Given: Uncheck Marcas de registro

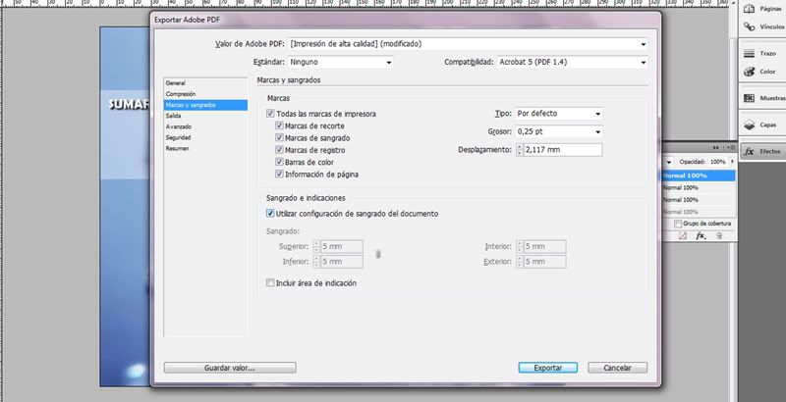Looking at the screenshot, I should click(x=280, y=150).
